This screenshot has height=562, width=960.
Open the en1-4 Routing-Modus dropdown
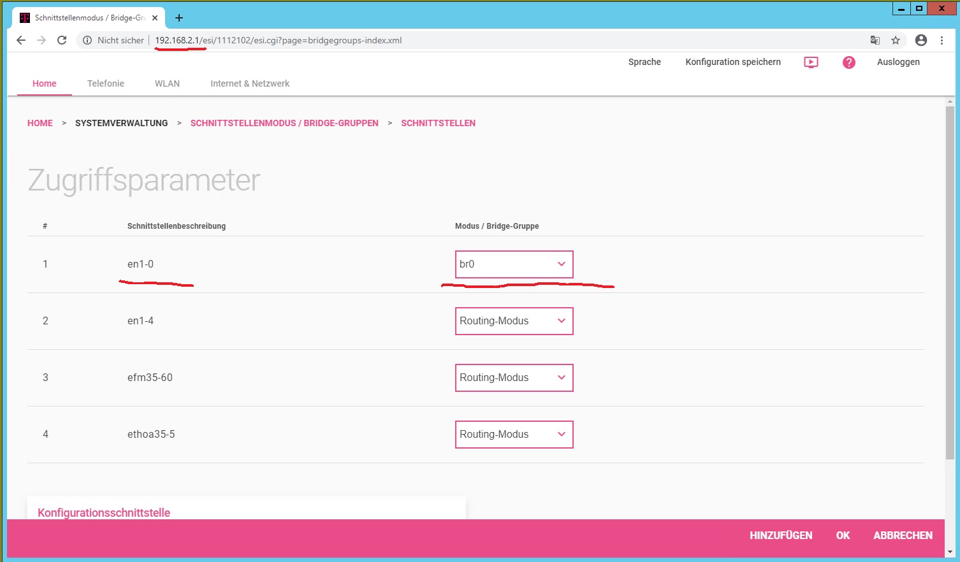(514, 321)
